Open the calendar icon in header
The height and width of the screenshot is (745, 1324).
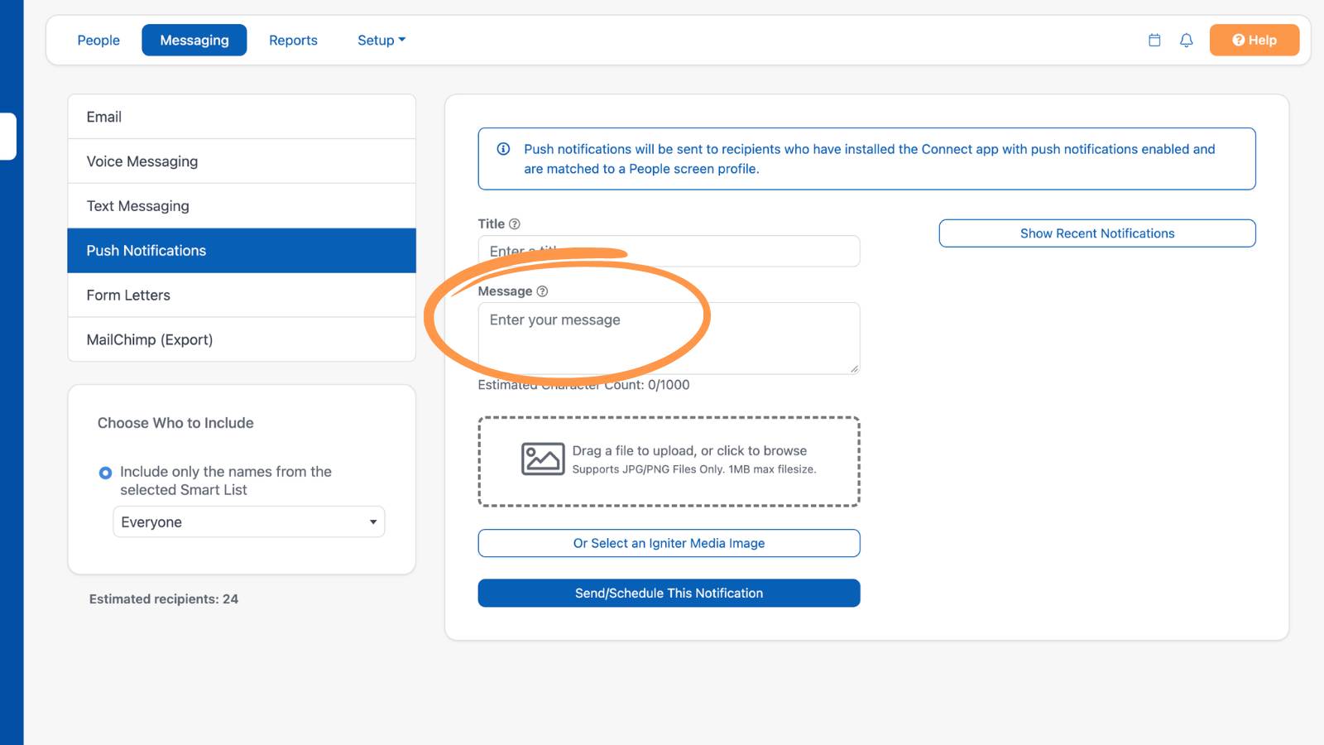1154,40
